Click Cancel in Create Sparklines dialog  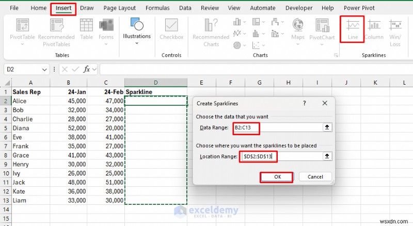[315, 177]
